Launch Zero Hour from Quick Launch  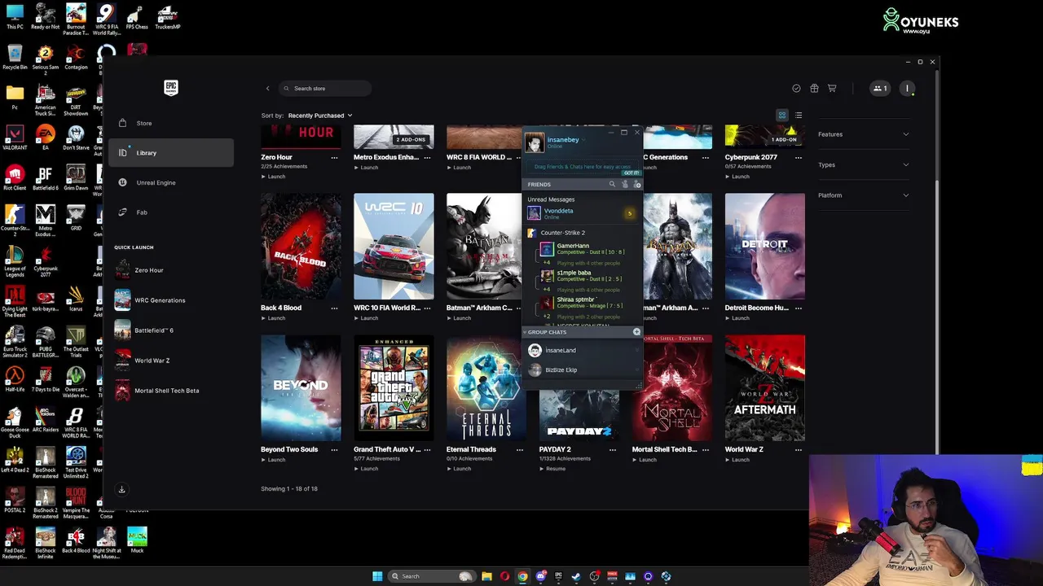click(171, 270)
